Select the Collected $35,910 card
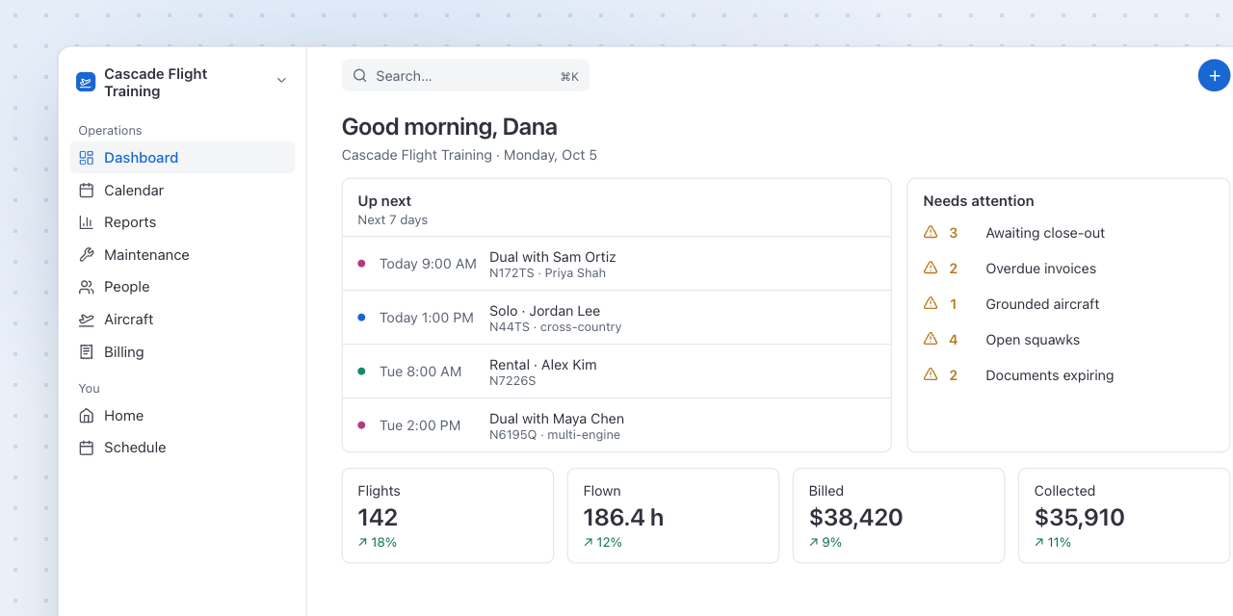 click(1124, 516)
